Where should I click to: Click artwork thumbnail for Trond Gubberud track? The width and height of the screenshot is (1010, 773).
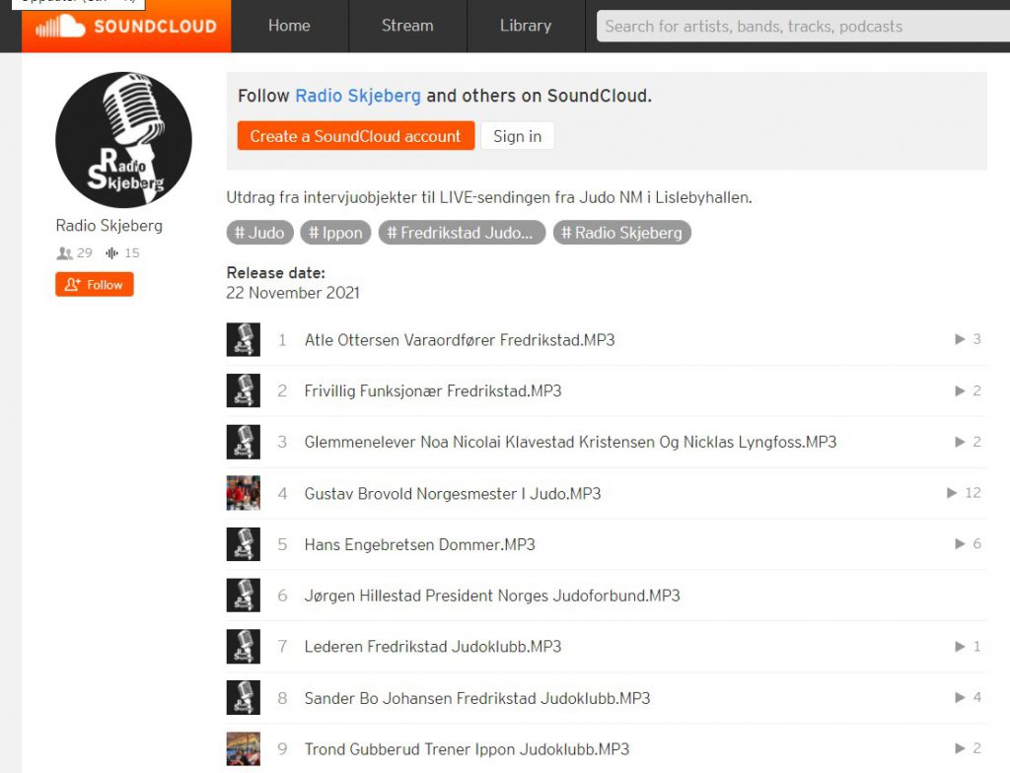pyautogui.click(x=244, y=748)
